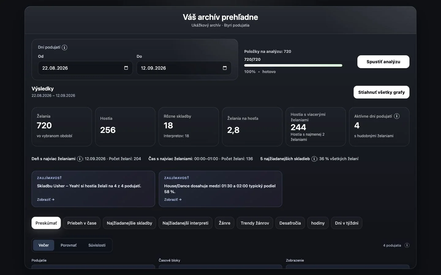The width and height of the screenshot is (441, 275).
Task: Click info icon beside Aktívne dni podujatí
Action: [397, 116]
